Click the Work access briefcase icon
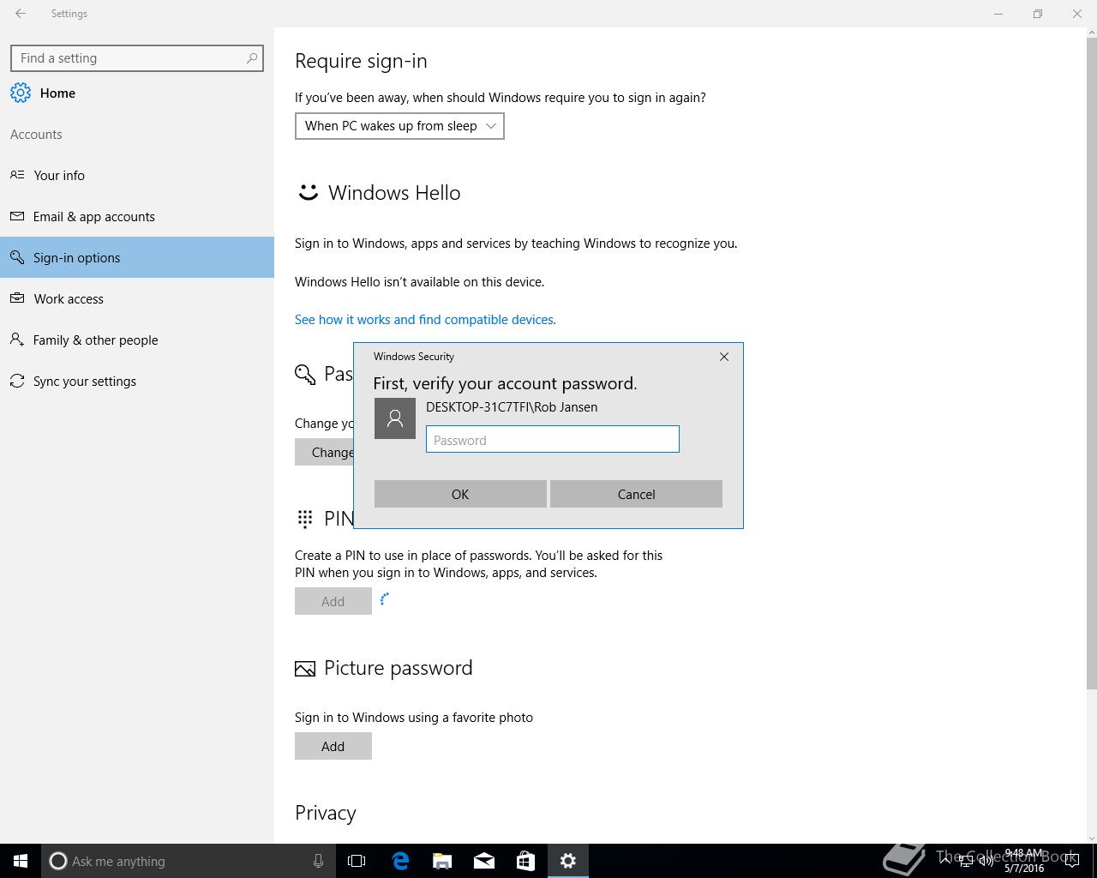The width and height of the screenshot is (1097, 878). 17,298
